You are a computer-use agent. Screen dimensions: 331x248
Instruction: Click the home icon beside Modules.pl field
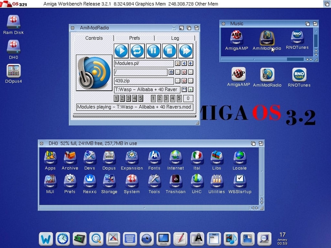click(178, 63)
